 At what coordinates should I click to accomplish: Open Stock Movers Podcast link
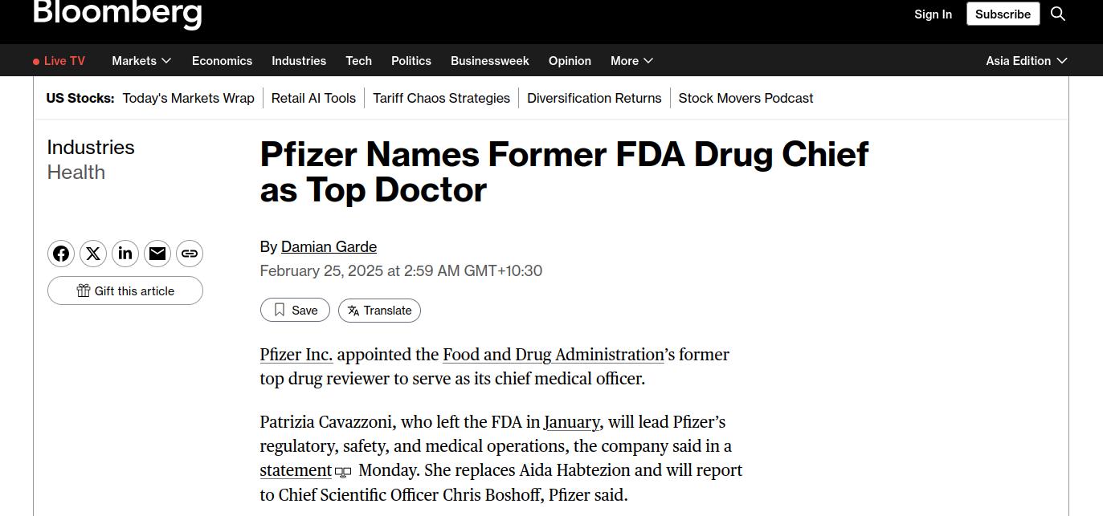tap(746, 98)
